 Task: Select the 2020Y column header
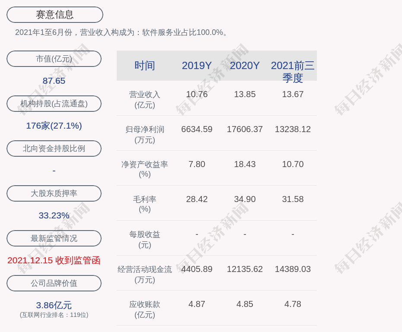tap(245, 66)
